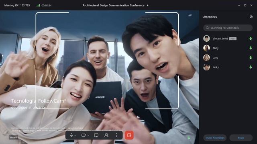Toggle Vincent's green microphone icon
The height and width of the screenshot is (144, 257).
coord(251,38)
